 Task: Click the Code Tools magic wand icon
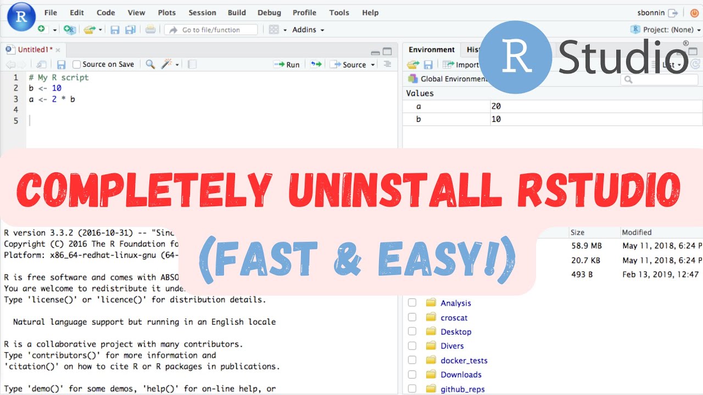point(167,64)
